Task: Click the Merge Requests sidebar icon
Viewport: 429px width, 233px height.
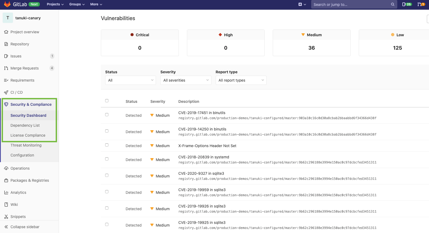Action: 6,68
